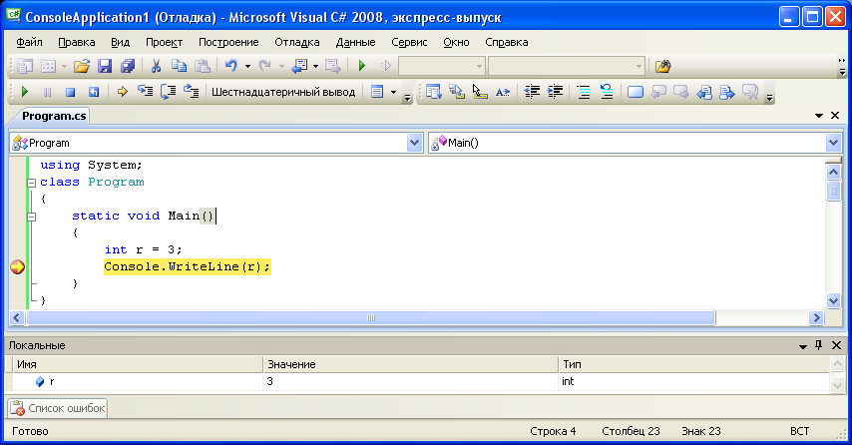
Task: Click the editor scroll down arrow
Action: tap(833, 300)
